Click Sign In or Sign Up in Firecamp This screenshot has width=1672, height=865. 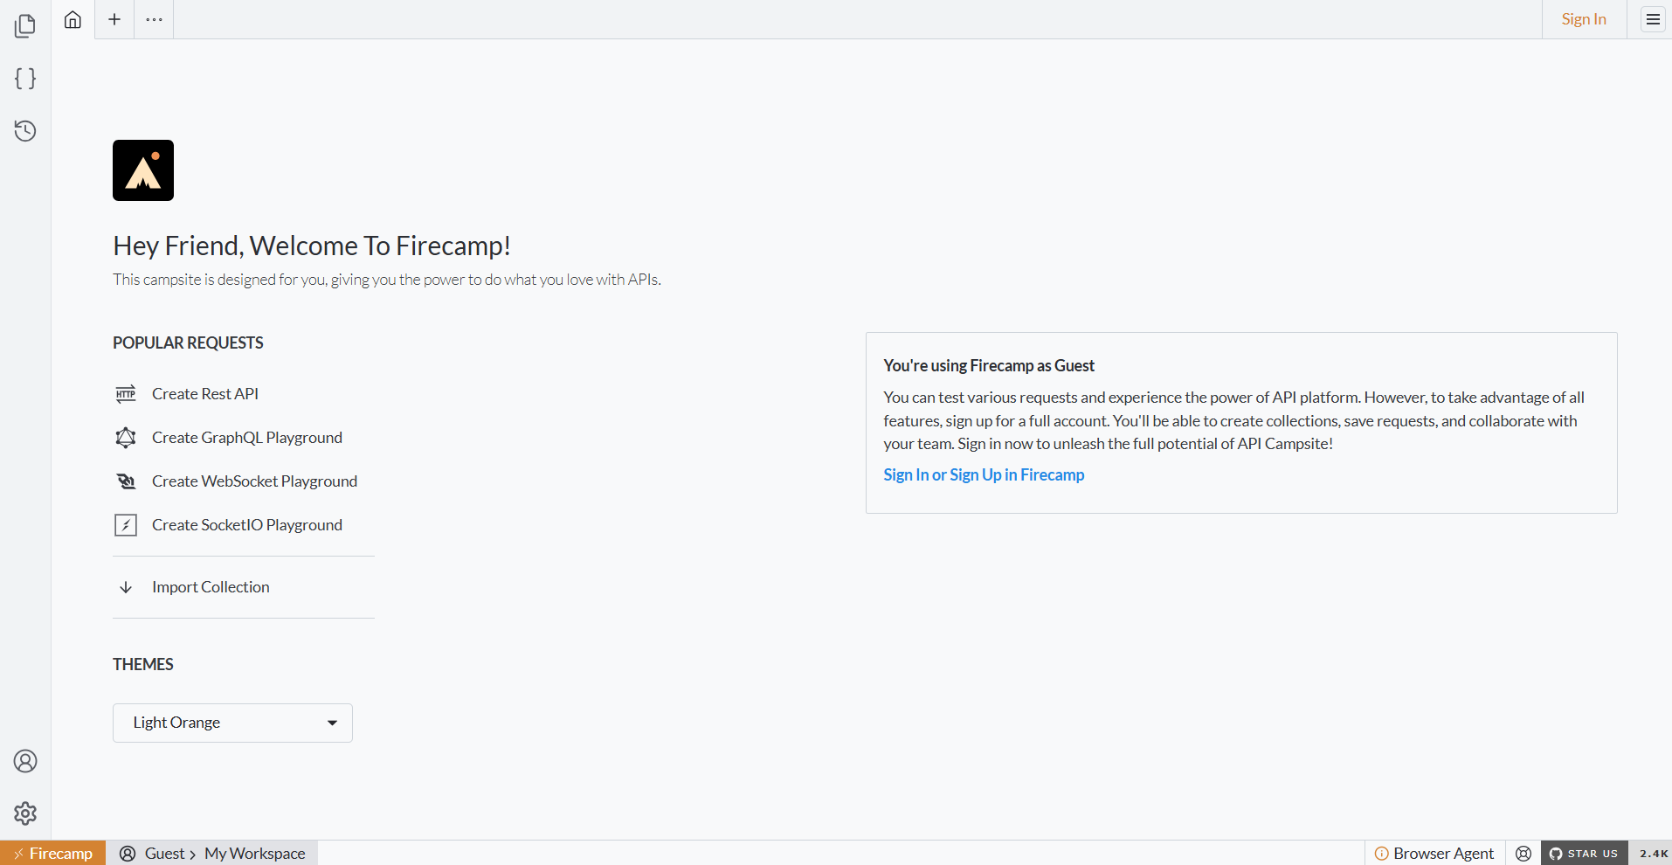click(984, 474)
